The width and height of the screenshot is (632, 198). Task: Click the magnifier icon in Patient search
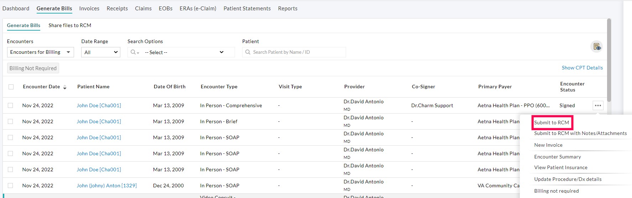pos(248,52)
